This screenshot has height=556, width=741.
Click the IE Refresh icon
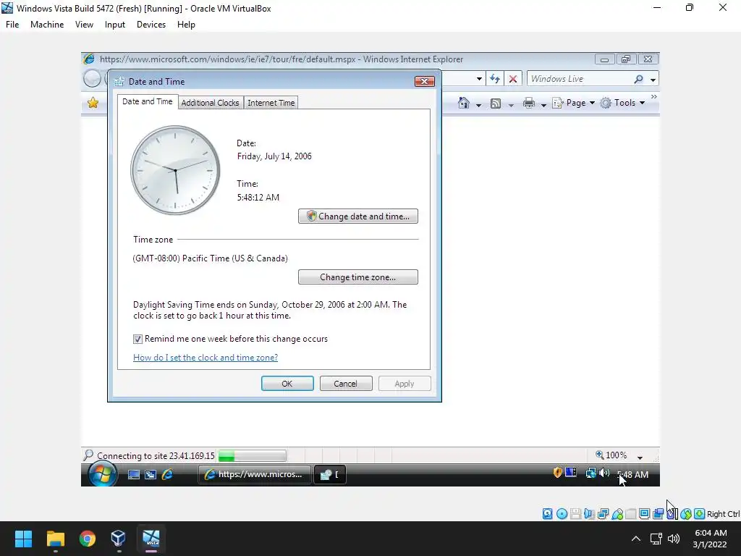point(495,79)
